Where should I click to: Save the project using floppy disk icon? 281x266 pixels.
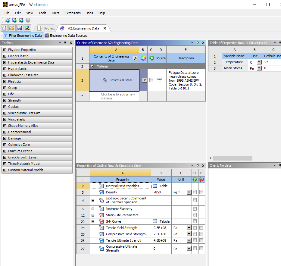tap(20, 28)
